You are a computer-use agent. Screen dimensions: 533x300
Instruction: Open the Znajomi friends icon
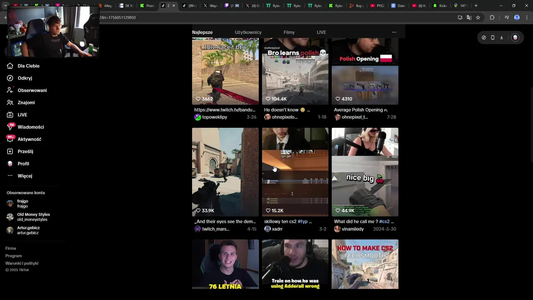(x=10, y=102)
